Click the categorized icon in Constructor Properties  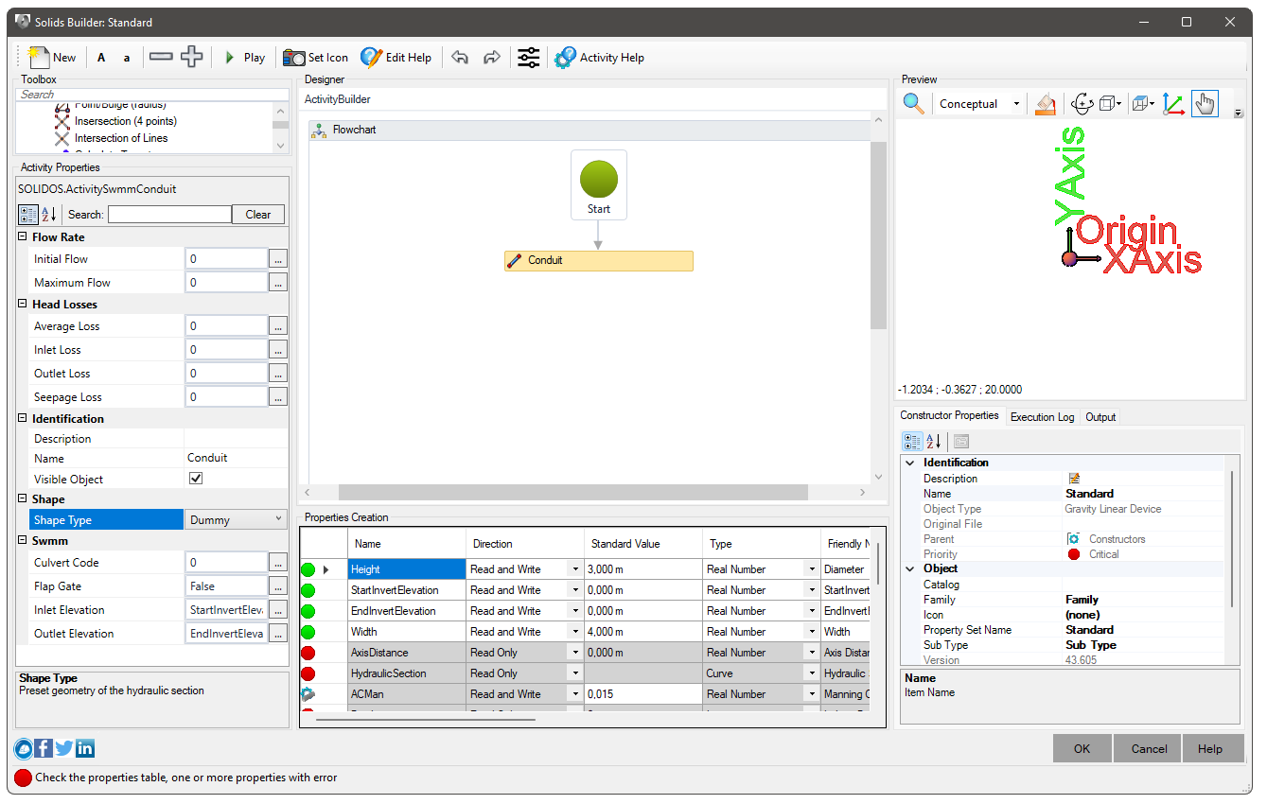click(x=912, y=441)
